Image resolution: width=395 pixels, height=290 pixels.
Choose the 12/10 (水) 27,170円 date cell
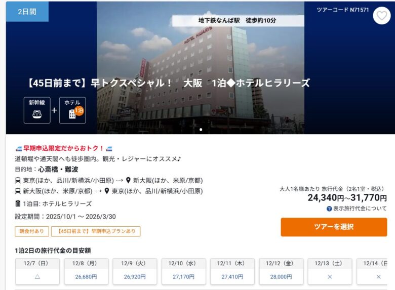(184, 271)
